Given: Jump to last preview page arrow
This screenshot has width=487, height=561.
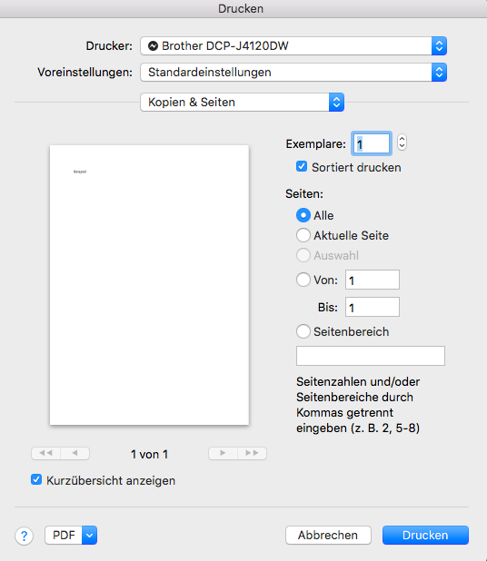Looking at the screenshot, I should click(252, 453).
